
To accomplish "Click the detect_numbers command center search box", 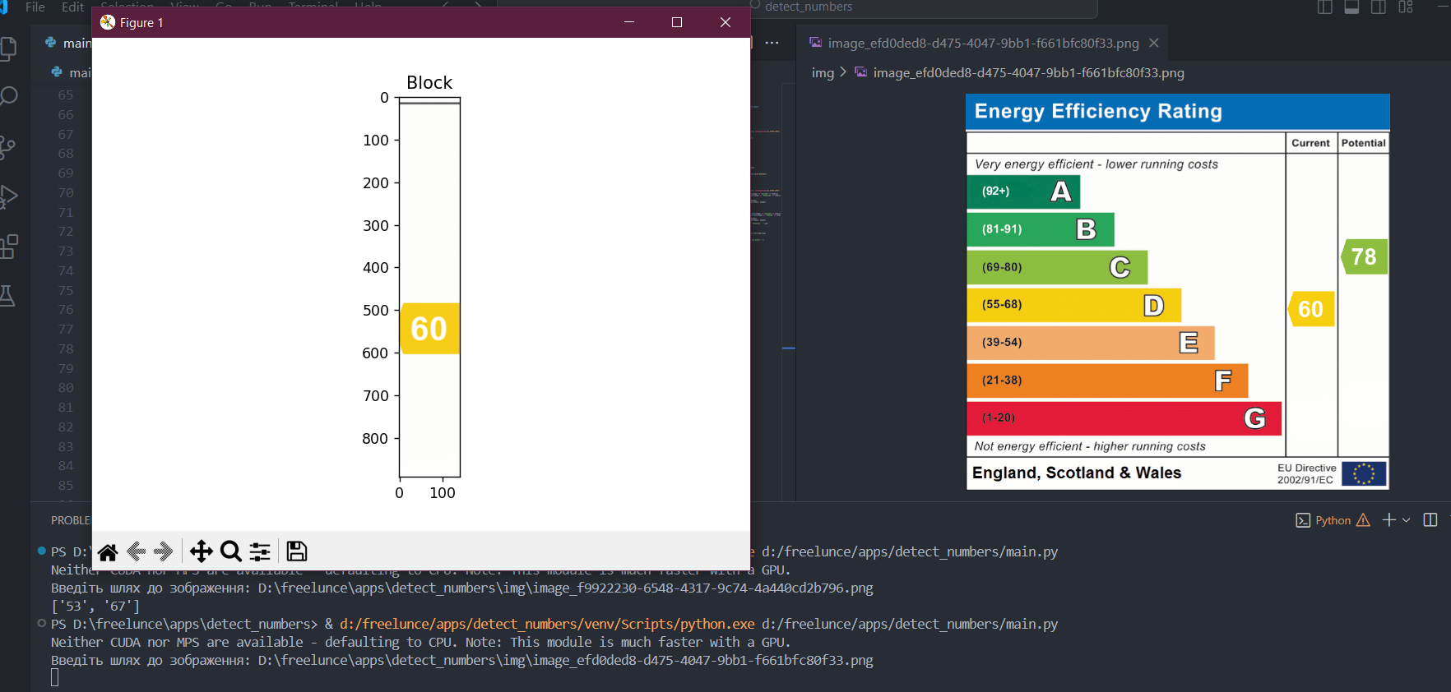I will click(x=798, y=7).
